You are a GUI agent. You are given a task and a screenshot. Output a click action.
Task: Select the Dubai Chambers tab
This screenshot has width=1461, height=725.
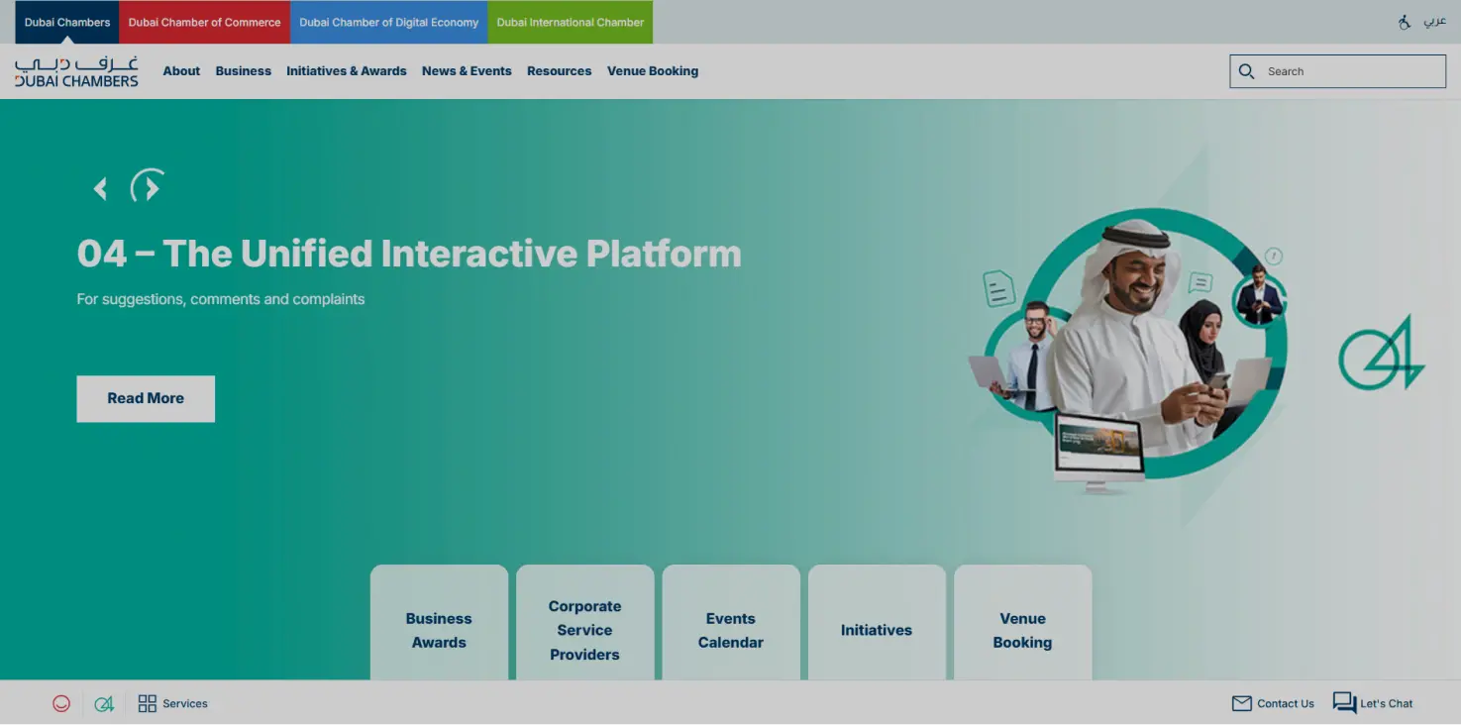pos(67,22)
